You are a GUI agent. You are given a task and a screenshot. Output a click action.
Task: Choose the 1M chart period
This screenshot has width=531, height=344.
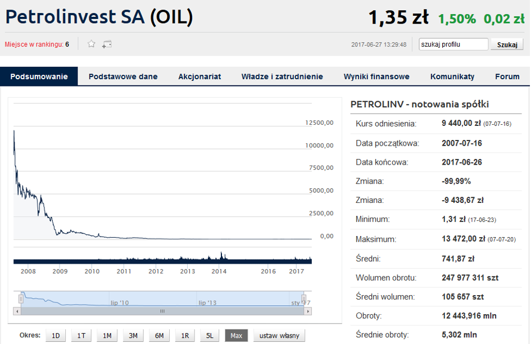point(107,336)
